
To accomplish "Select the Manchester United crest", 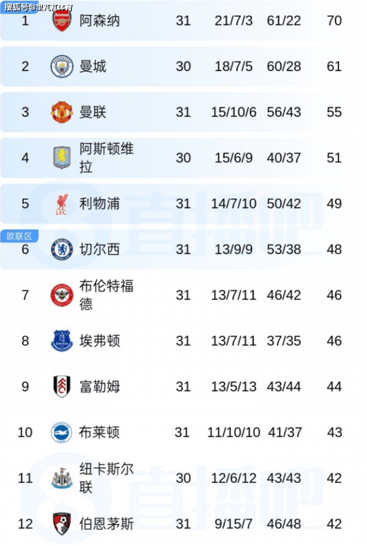I will click(62, 112).
